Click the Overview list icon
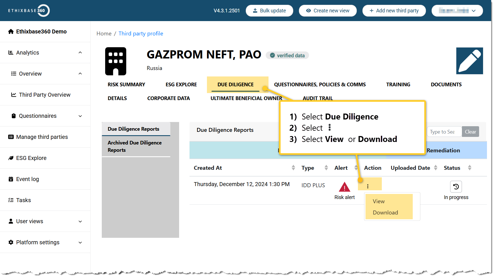Screen dimensions: 494x278 click(x=13, y=74)
